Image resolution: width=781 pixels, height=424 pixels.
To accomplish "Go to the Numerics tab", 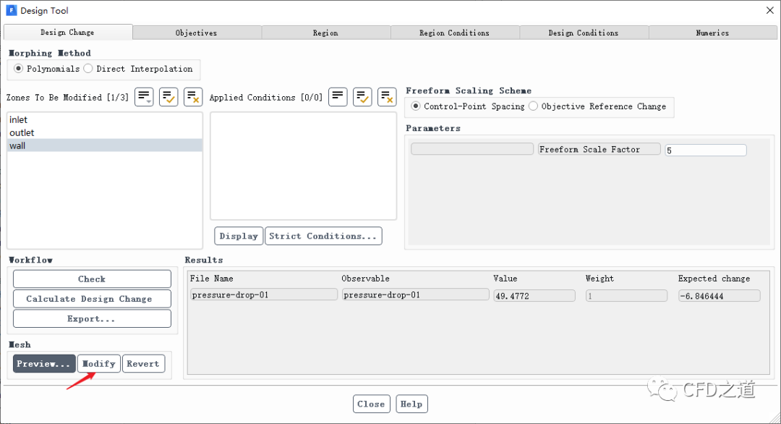I will click(712, 33).
